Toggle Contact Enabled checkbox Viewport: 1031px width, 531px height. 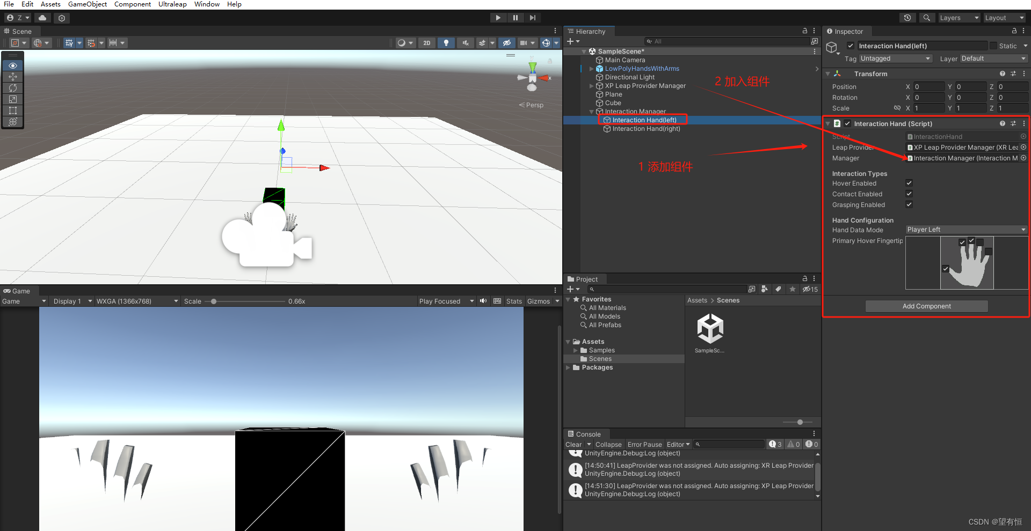[x=909, y=194]
